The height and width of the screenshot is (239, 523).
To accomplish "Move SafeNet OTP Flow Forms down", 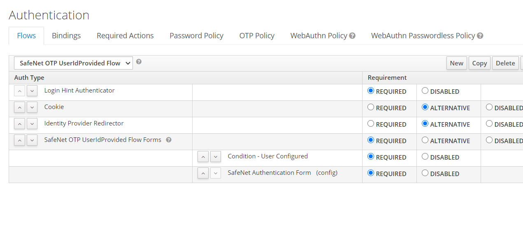I will [x=32, y=140].
